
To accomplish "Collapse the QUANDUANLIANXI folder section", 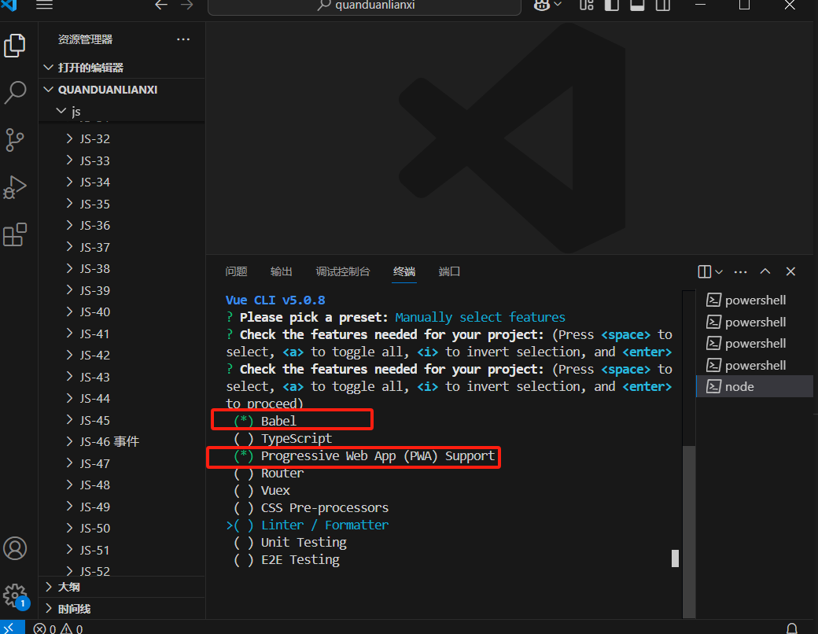I will (x=122, y=90).
